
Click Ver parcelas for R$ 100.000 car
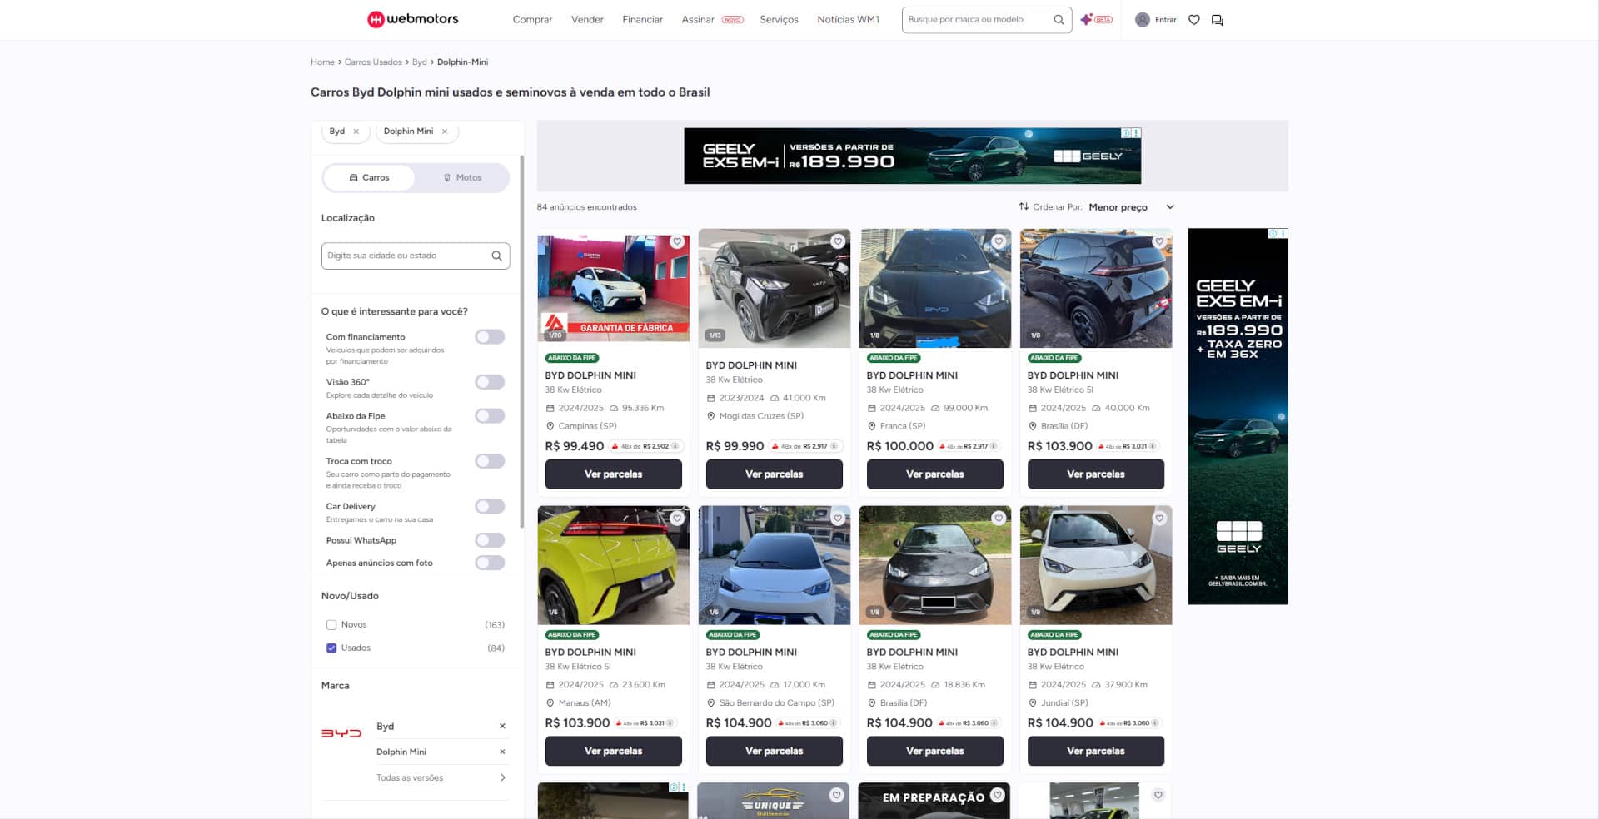tap(934, 474)
